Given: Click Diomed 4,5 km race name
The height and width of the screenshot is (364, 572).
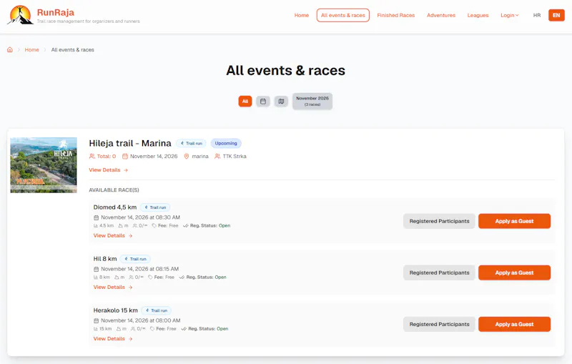Looking at the screenshot, I should coord(115,207).
